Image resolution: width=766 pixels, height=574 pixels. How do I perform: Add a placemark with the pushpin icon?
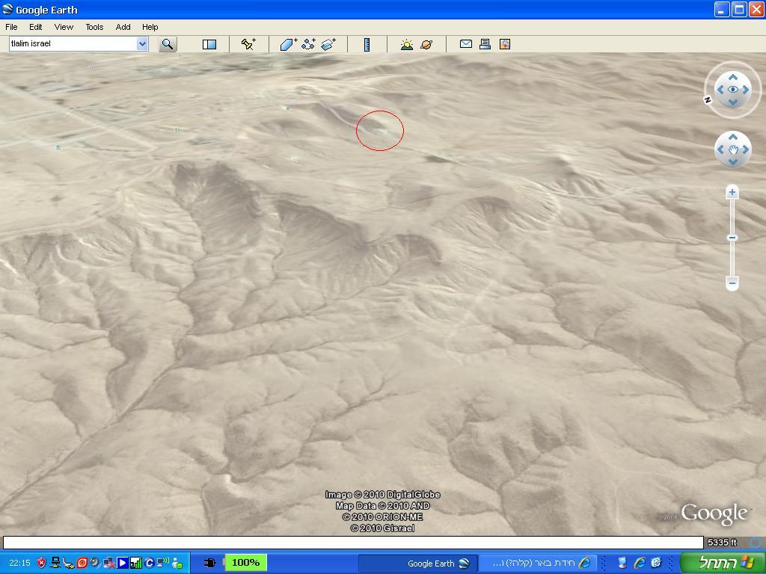[x=248, y=44]
